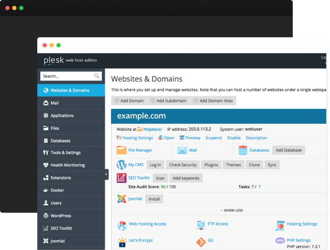Click the FTP Access icon

pos(201,225)
